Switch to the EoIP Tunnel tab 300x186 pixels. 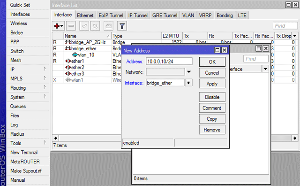[x=111, y=15]
